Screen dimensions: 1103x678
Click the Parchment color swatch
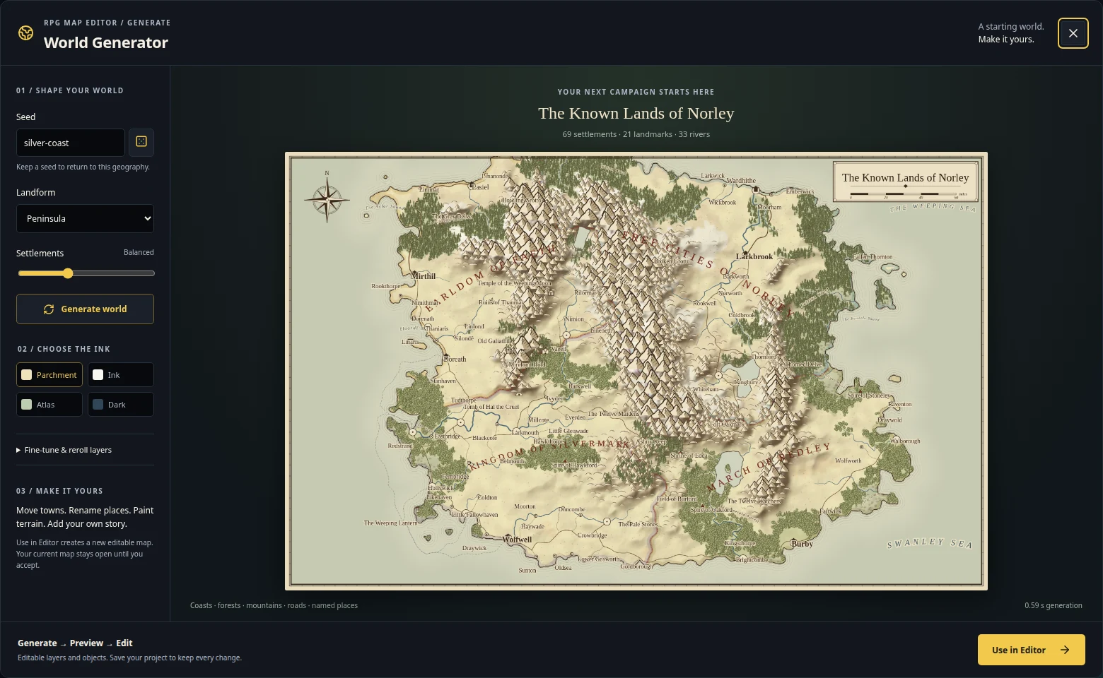tap(27, 375)
